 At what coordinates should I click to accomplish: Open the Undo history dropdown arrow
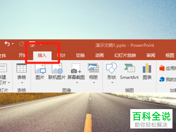[x=13, y=44]
